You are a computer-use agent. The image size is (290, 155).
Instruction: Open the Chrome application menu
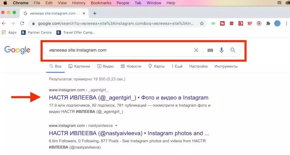pyautogui.click(x=20, y=3)
